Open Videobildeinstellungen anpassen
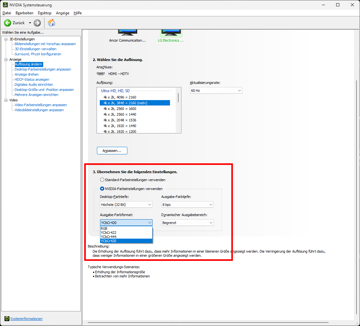The height and width of the screenshot is (326, 360). 39,110
